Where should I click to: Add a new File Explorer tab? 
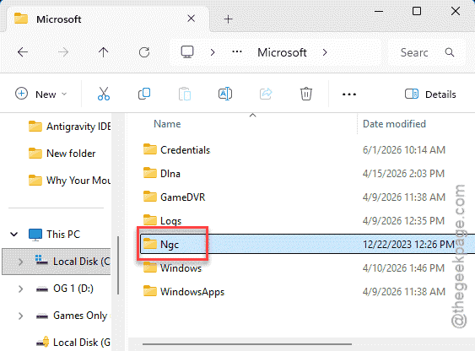tap(229, 19)
